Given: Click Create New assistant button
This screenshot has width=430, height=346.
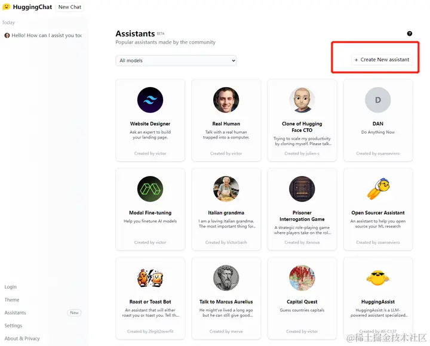Looking at the screenshot, I should (382, 60).
